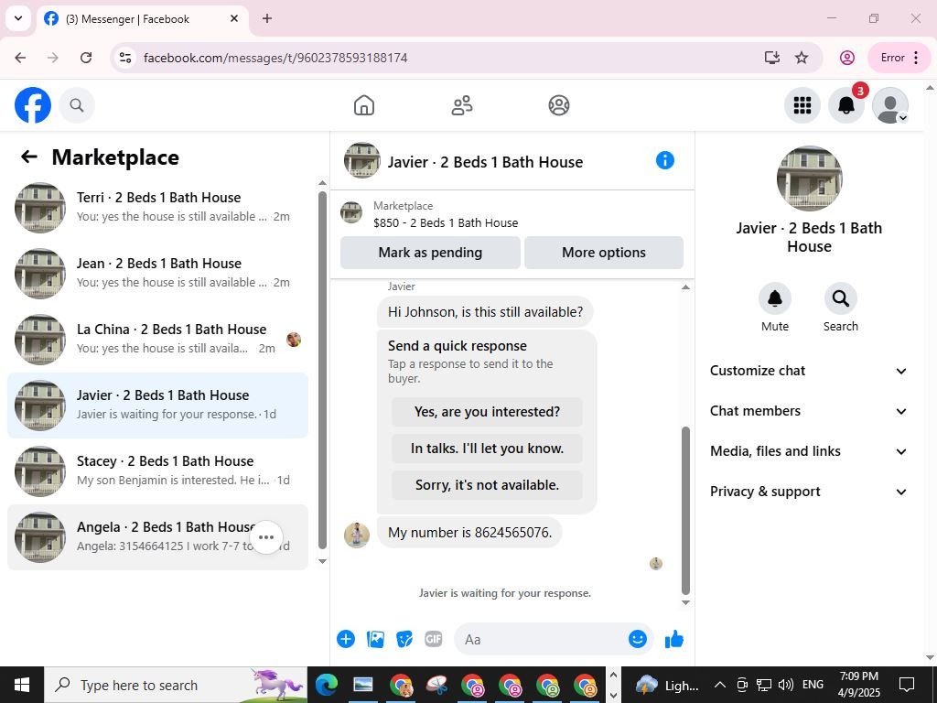Expand the Chat members section
The width and height of the screenshot is (937, 703).
coord(809,411)
